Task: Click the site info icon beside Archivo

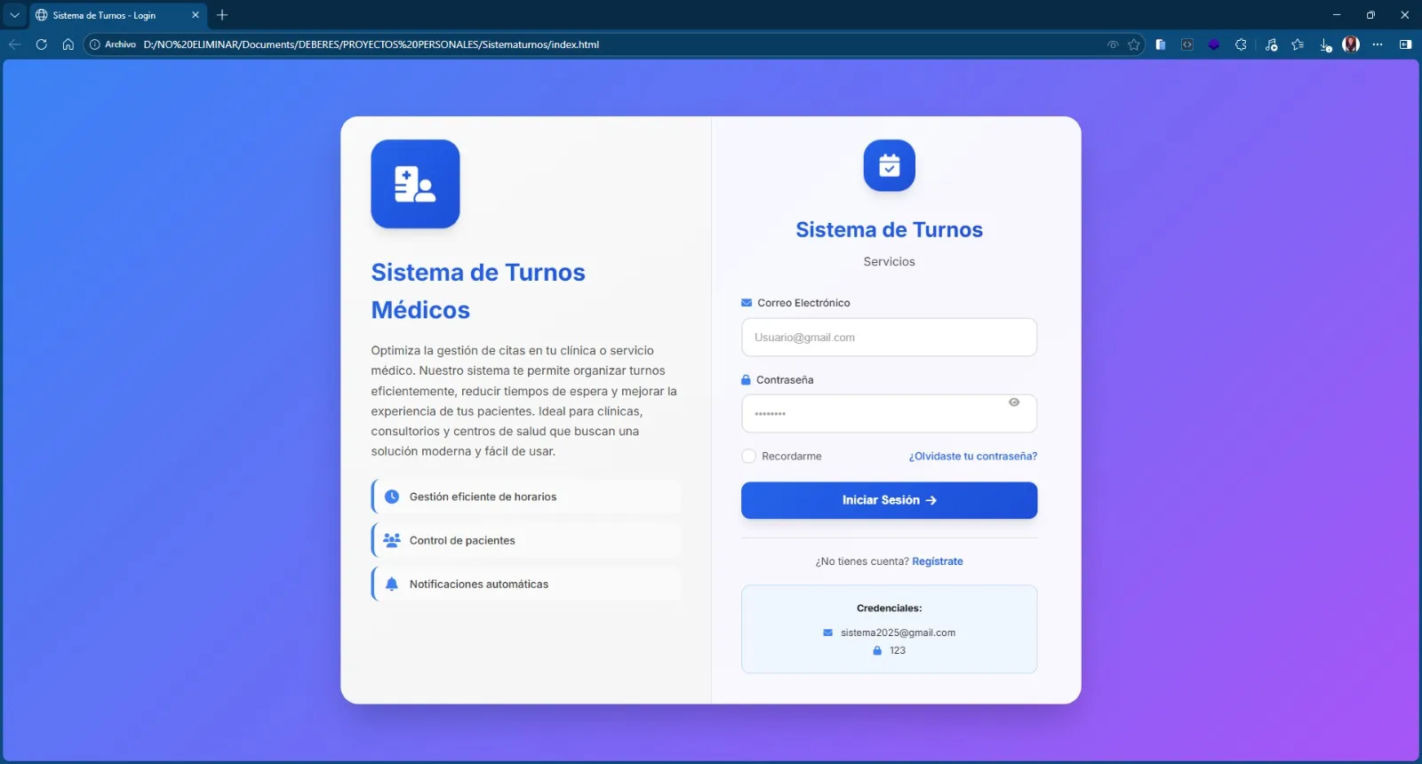Action: pyautogui.click(x=95, y=44)
